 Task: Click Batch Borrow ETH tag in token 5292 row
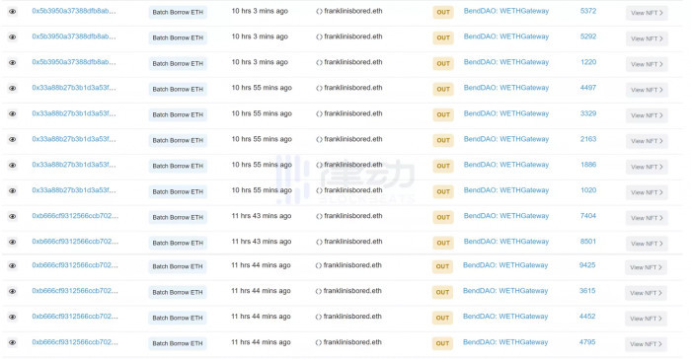178,37
